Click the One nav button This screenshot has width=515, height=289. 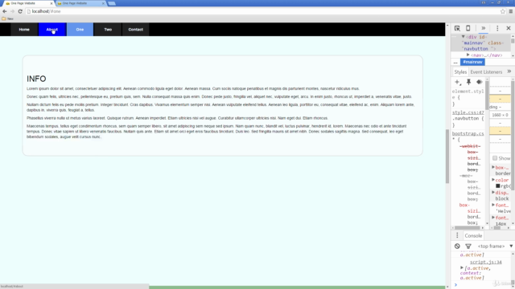click(x=80, y=30)
